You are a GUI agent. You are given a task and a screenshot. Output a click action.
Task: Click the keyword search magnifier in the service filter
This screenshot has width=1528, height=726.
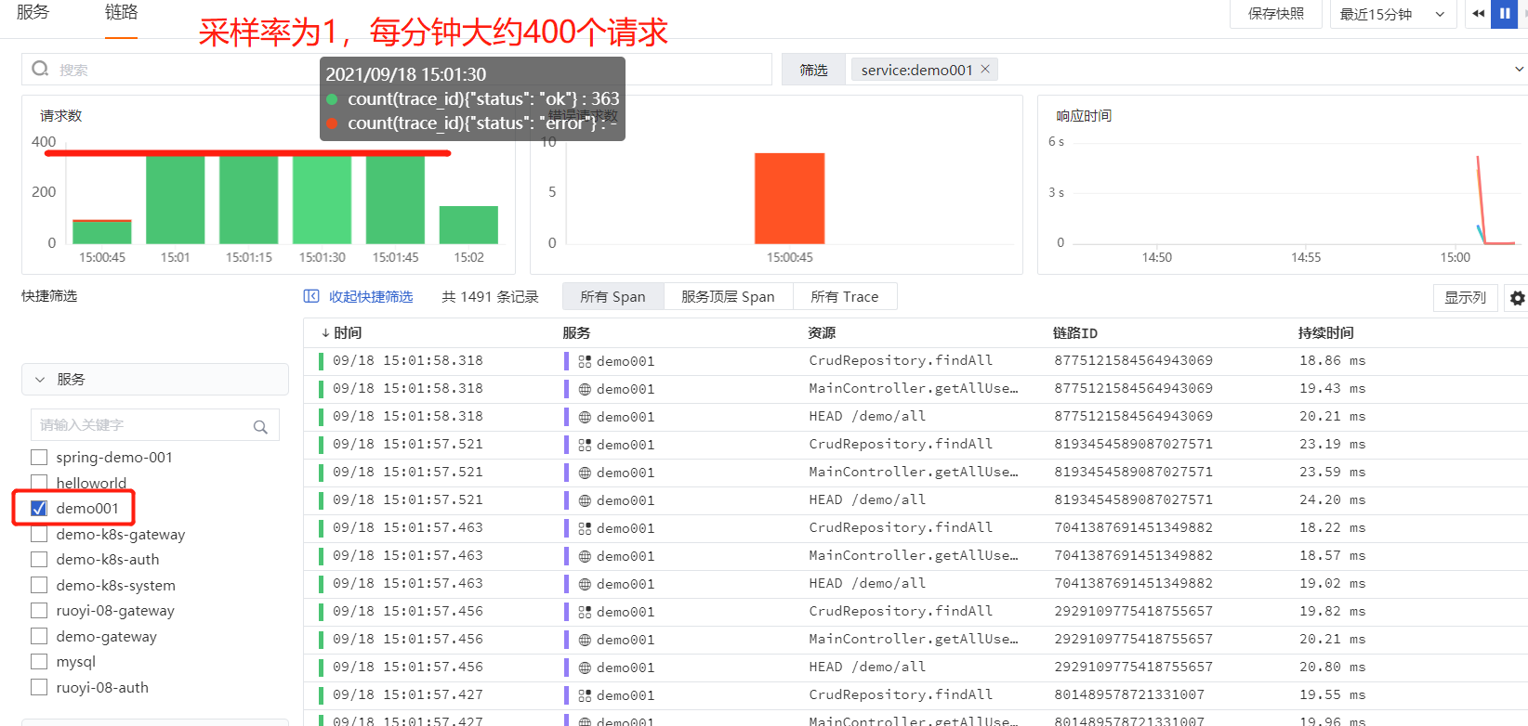click(260, 426)
